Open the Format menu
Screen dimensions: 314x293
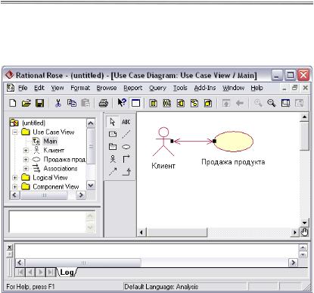[x=80, y=88]
